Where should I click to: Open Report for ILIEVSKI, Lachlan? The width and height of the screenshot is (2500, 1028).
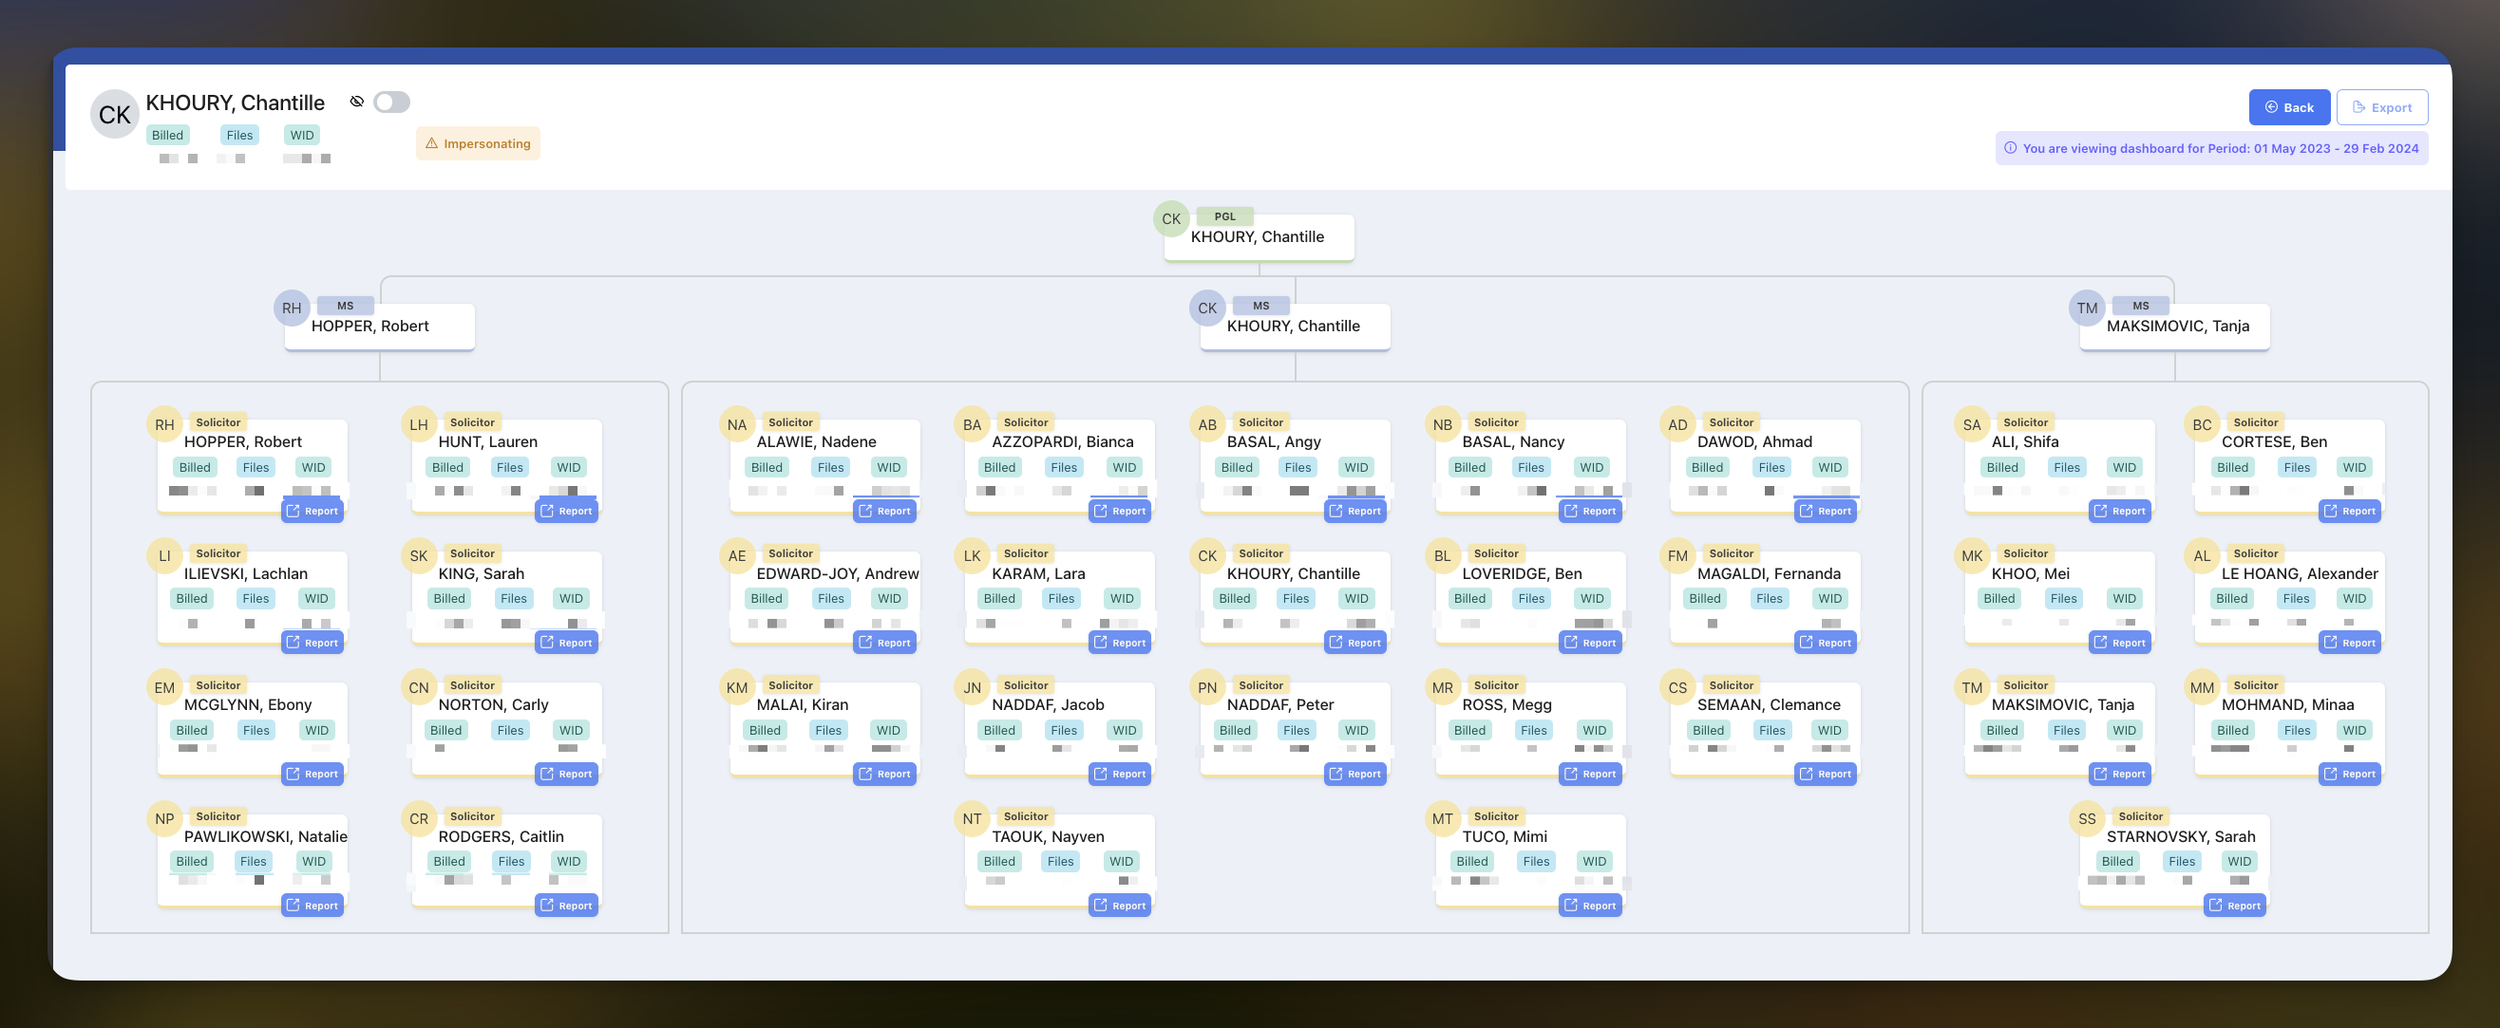(312, 643)
